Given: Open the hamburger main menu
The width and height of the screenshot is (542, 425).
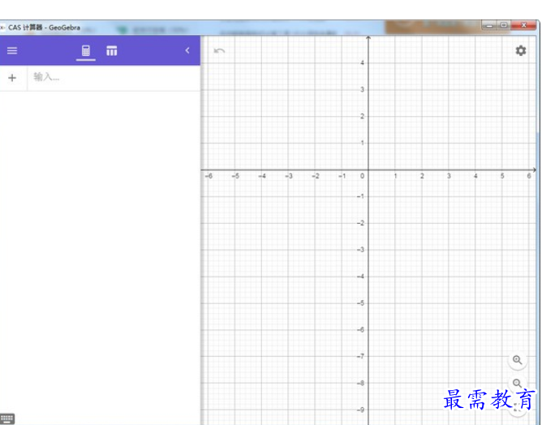Looking at the screenshot, I should (x=12, y=51).
